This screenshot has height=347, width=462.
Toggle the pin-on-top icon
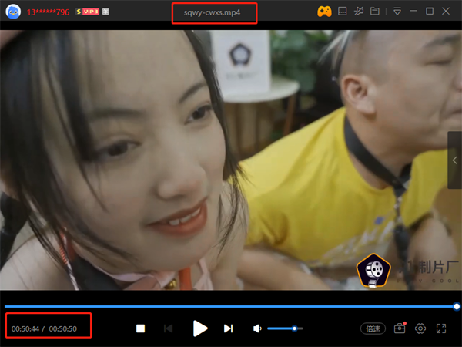pos(359,12)
